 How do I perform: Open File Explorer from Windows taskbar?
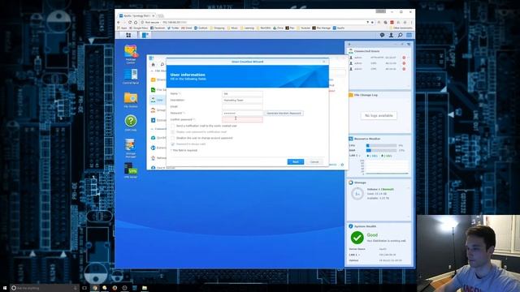pyautogui.click(x=145, y=288)
